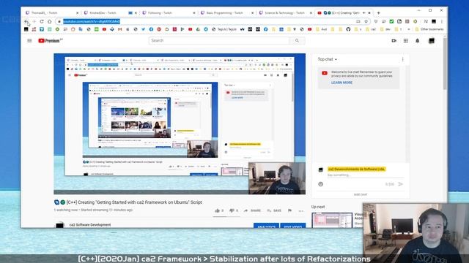469x263 pixels.
Task: Switch to the Basic Programming Twitch tab
Action: [226, 13]
